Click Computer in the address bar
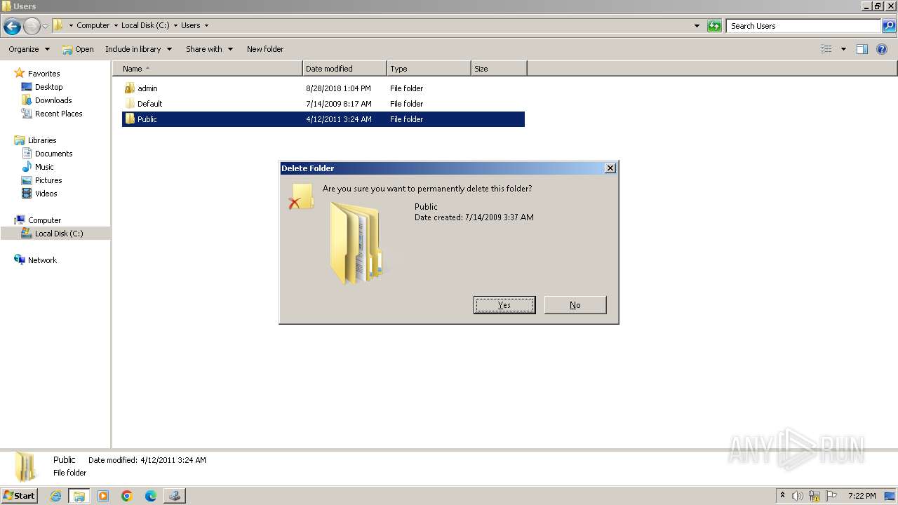898x505 pixels. (x=93, y=25)
